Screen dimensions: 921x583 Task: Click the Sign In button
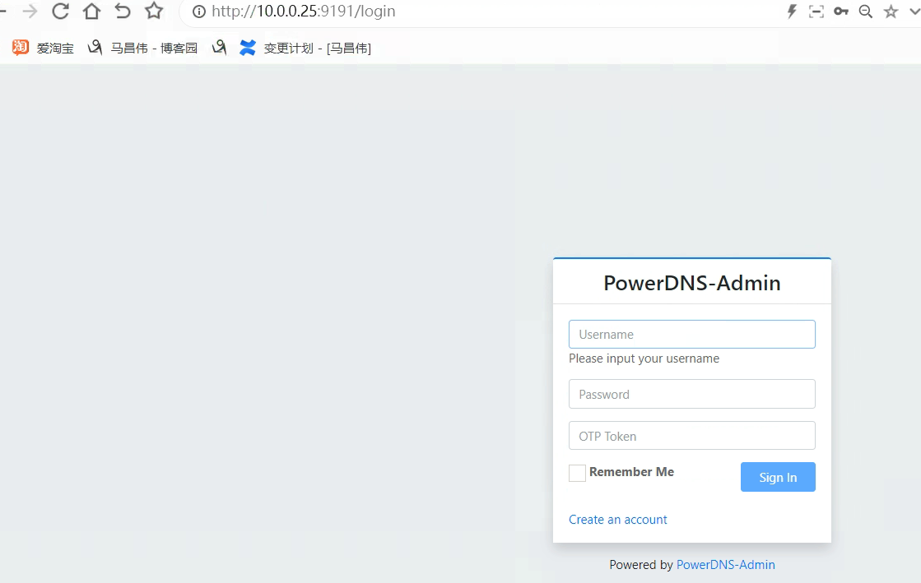[778, 477]
